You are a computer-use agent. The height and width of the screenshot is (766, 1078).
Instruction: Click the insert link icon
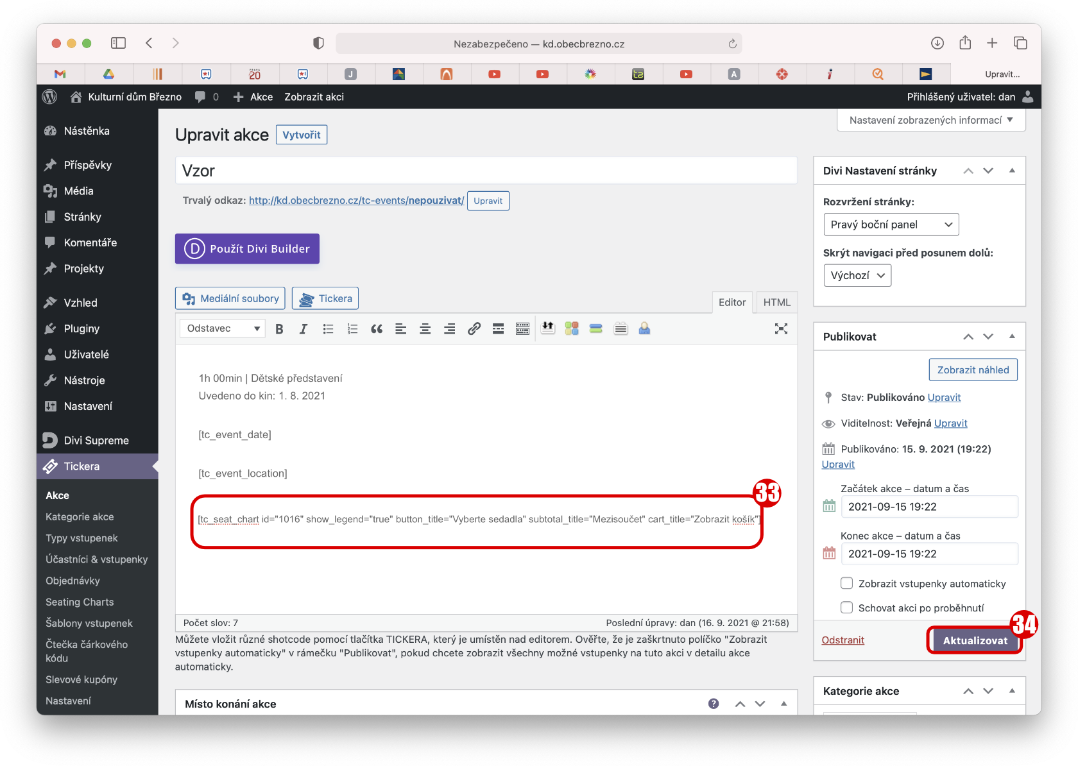click(474, 329)
